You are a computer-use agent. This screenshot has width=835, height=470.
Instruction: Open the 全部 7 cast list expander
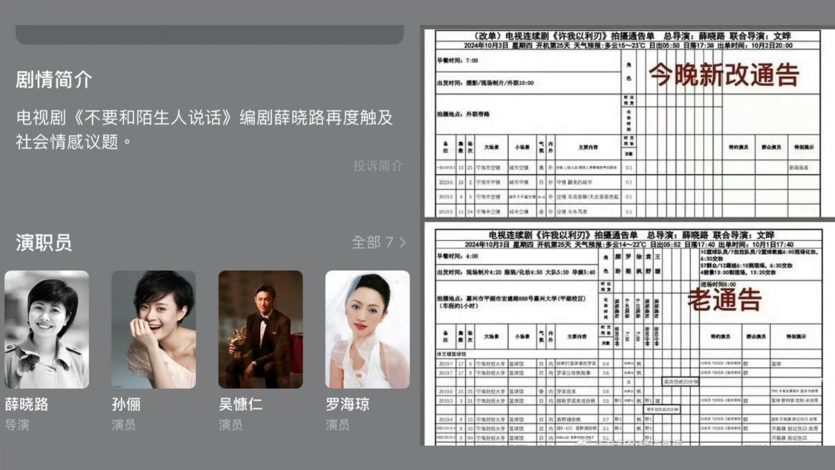[379, 242]
